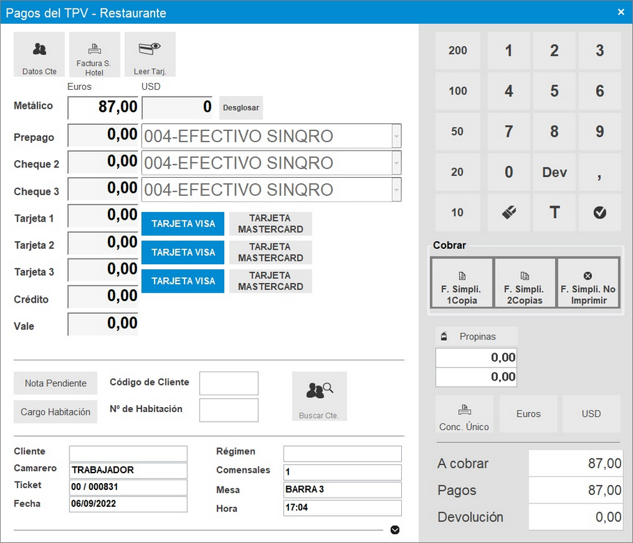Open the Prepago payment type dropdown
The height and width of the screenshot is (543, 633).
396,137
